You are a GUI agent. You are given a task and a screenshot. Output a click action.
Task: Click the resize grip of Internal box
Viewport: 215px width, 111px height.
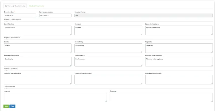106,101
